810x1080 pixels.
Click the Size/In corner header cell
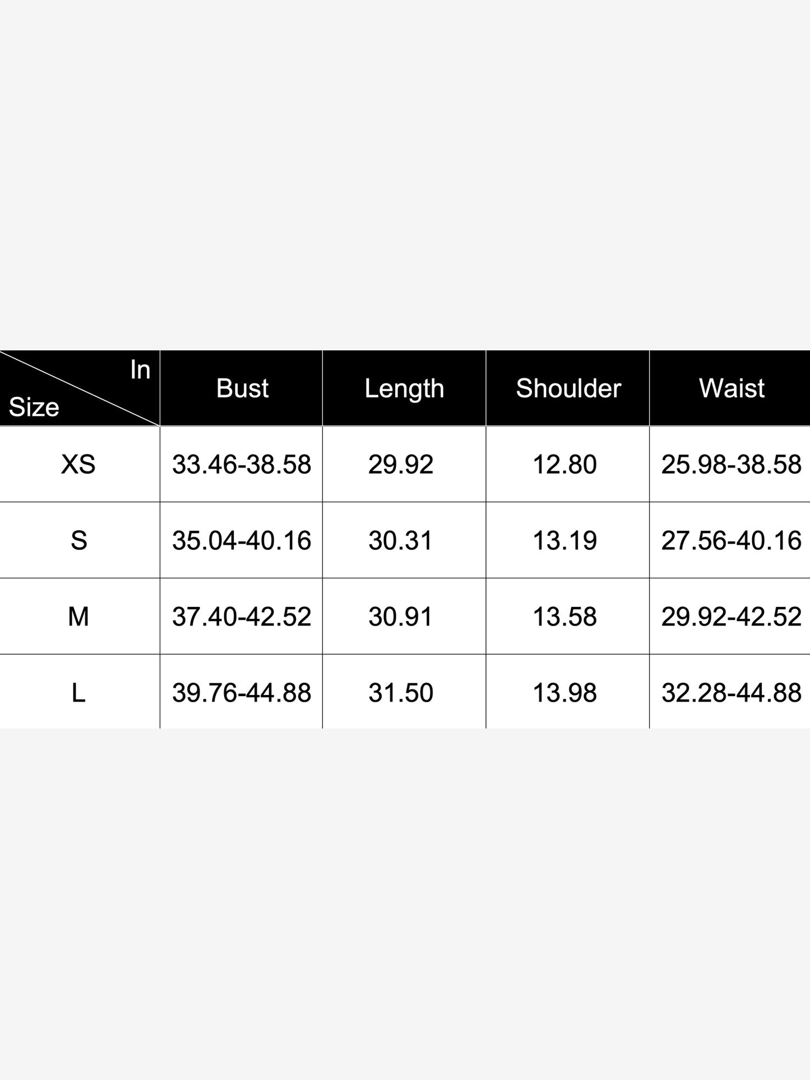click(x=80, y=388)
